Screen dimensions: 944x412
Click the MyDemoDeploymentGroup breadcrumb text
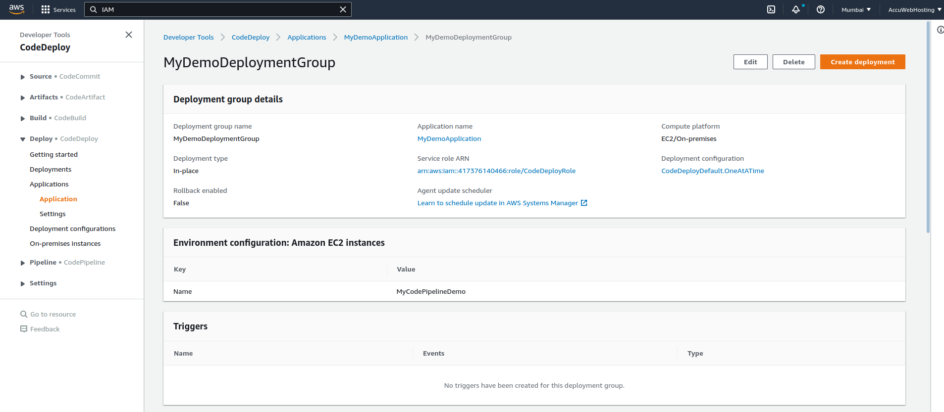click(x=469, y=37)
